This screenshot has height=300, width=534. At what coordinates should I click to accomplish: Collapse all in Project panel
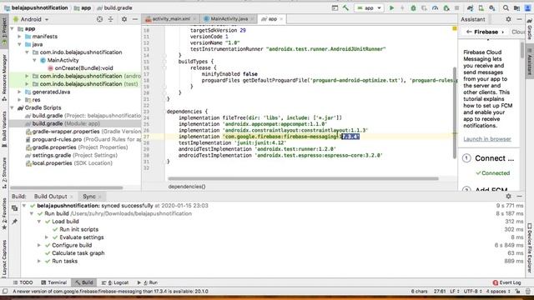[x=111, y=19]
